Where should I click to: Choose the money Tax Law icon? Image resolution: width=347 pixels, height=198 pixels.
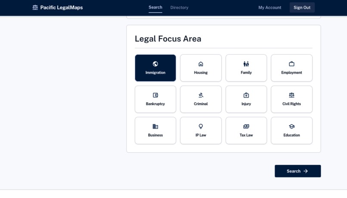tap(246, 126)
